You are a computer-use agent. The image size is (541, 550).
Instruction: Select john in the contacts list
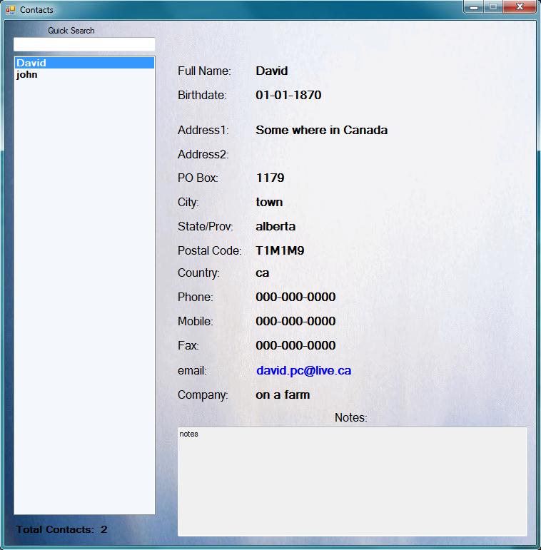84,74
